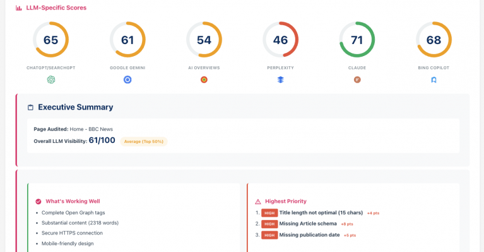484x252 pixels.
Task: Click the Google Gemini score gauge showing 61
Action: coord(127,40)
